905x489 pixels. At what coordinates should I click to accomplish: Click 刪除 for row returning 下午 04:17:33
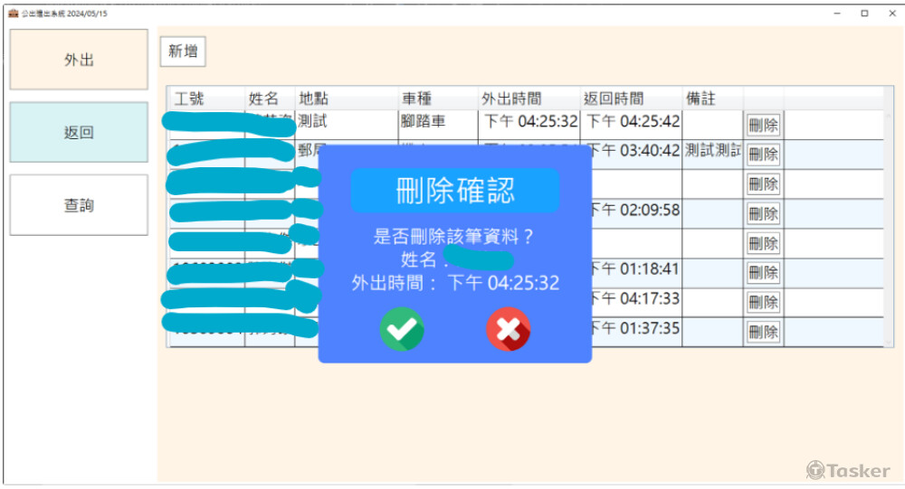(763, 303)
